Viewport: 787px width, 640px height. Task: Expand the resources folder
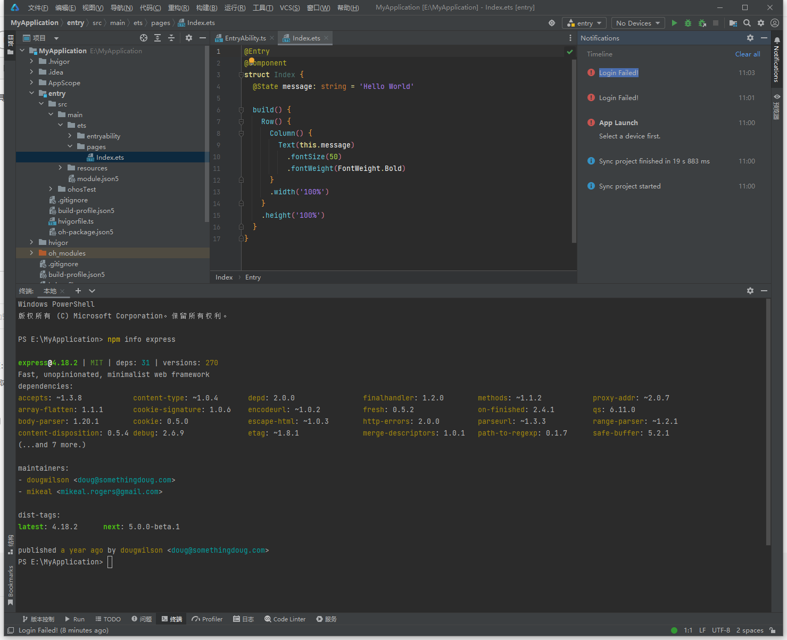[61, 168]
